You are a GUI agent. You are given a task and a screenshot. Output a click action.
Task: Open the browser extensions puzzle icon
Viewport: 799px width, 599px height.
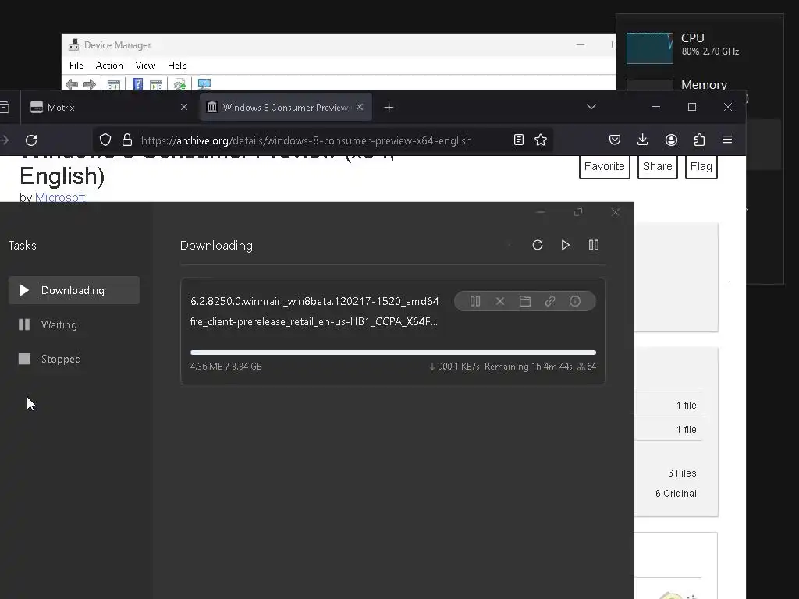coord(699,140)
